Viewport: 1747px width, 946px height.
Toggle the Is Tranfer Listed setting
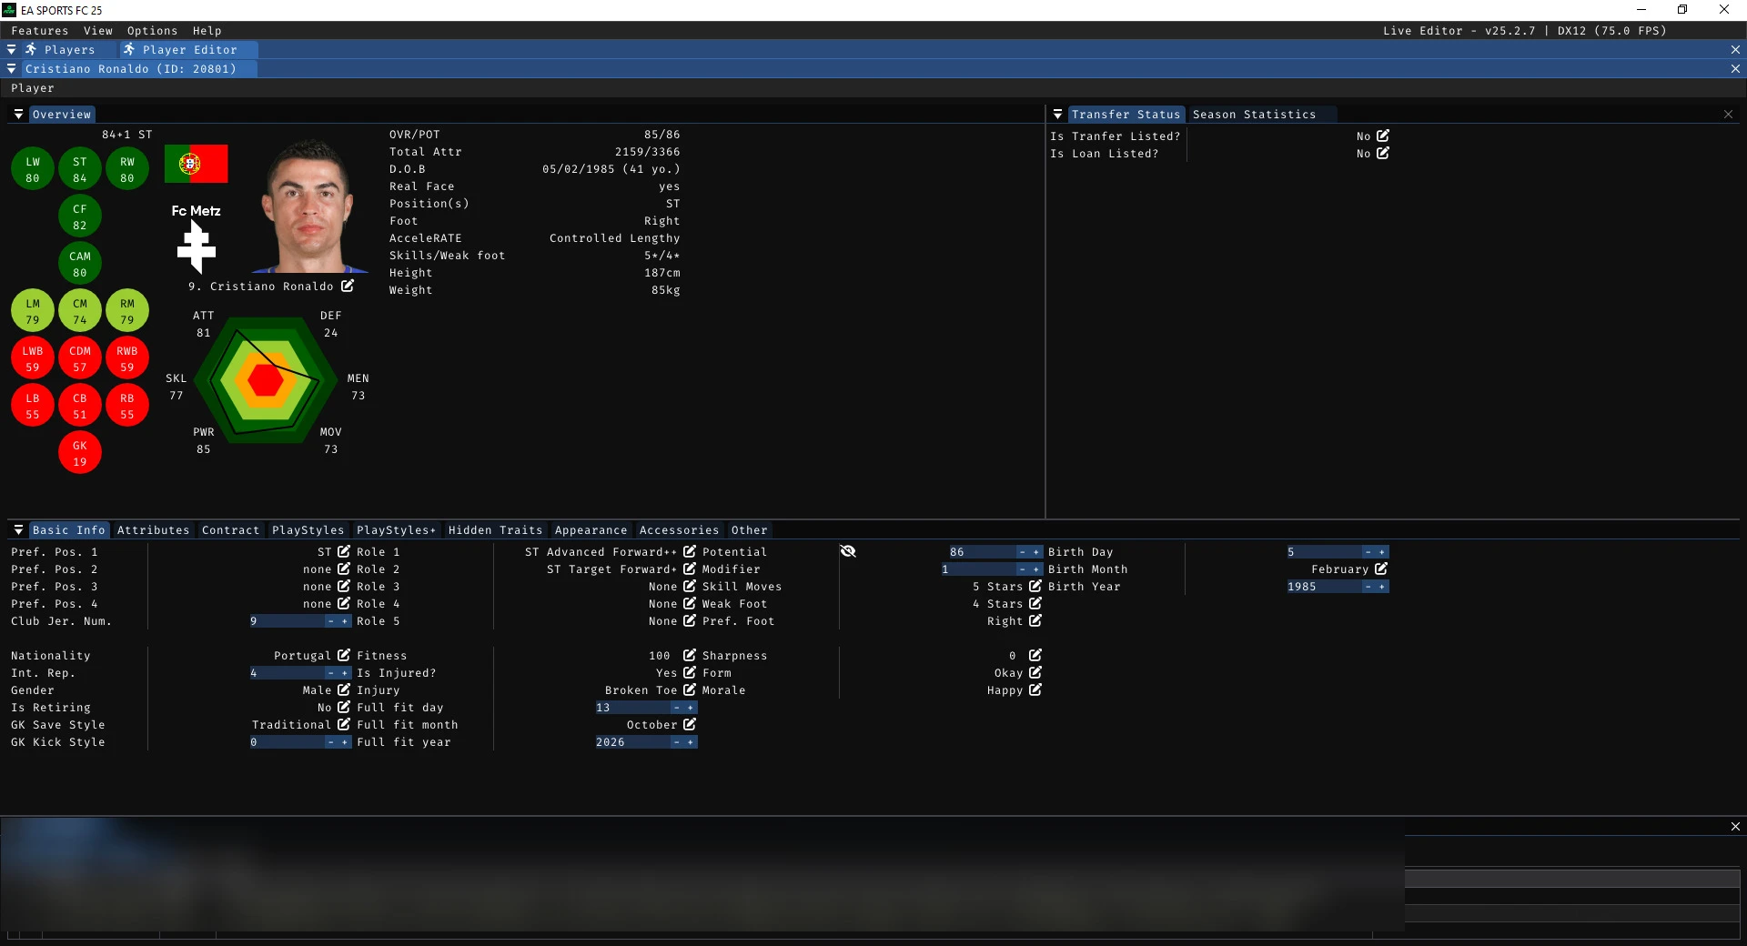tap(1383, 136)
